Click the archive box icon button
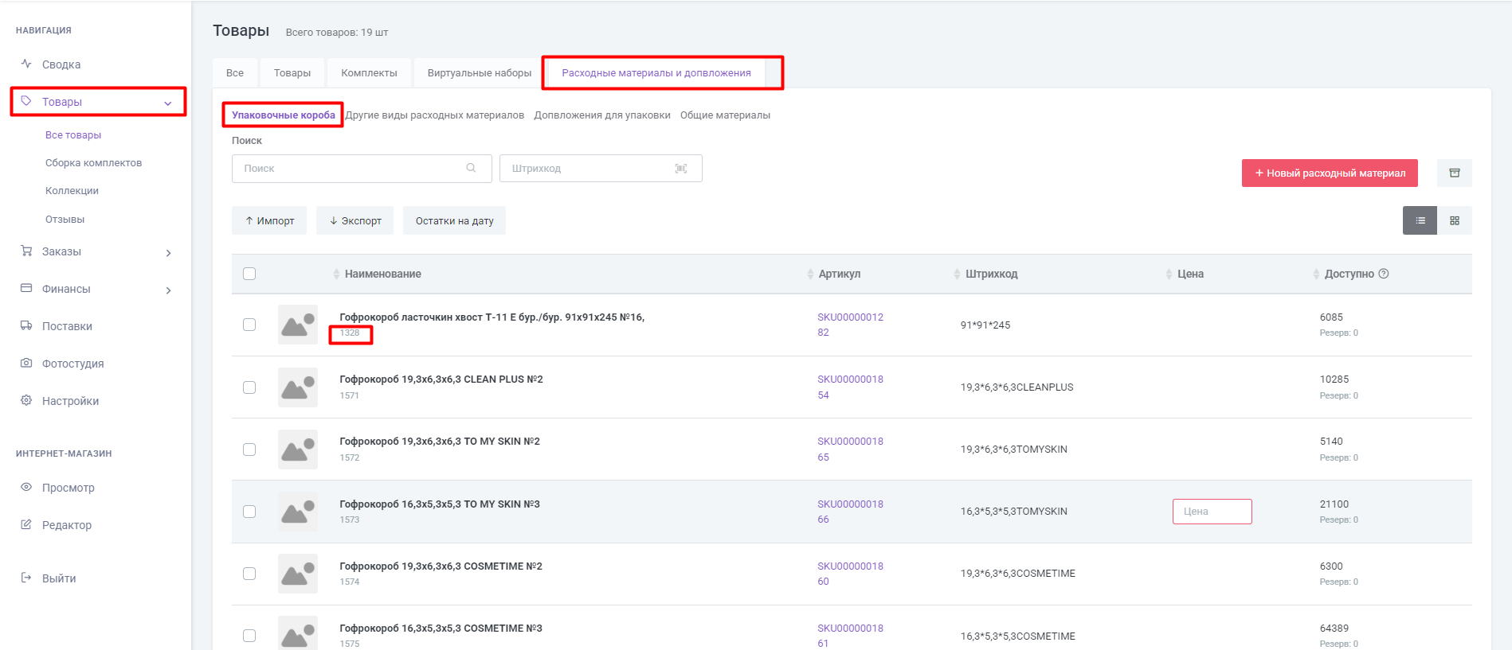 [1454, 173]
